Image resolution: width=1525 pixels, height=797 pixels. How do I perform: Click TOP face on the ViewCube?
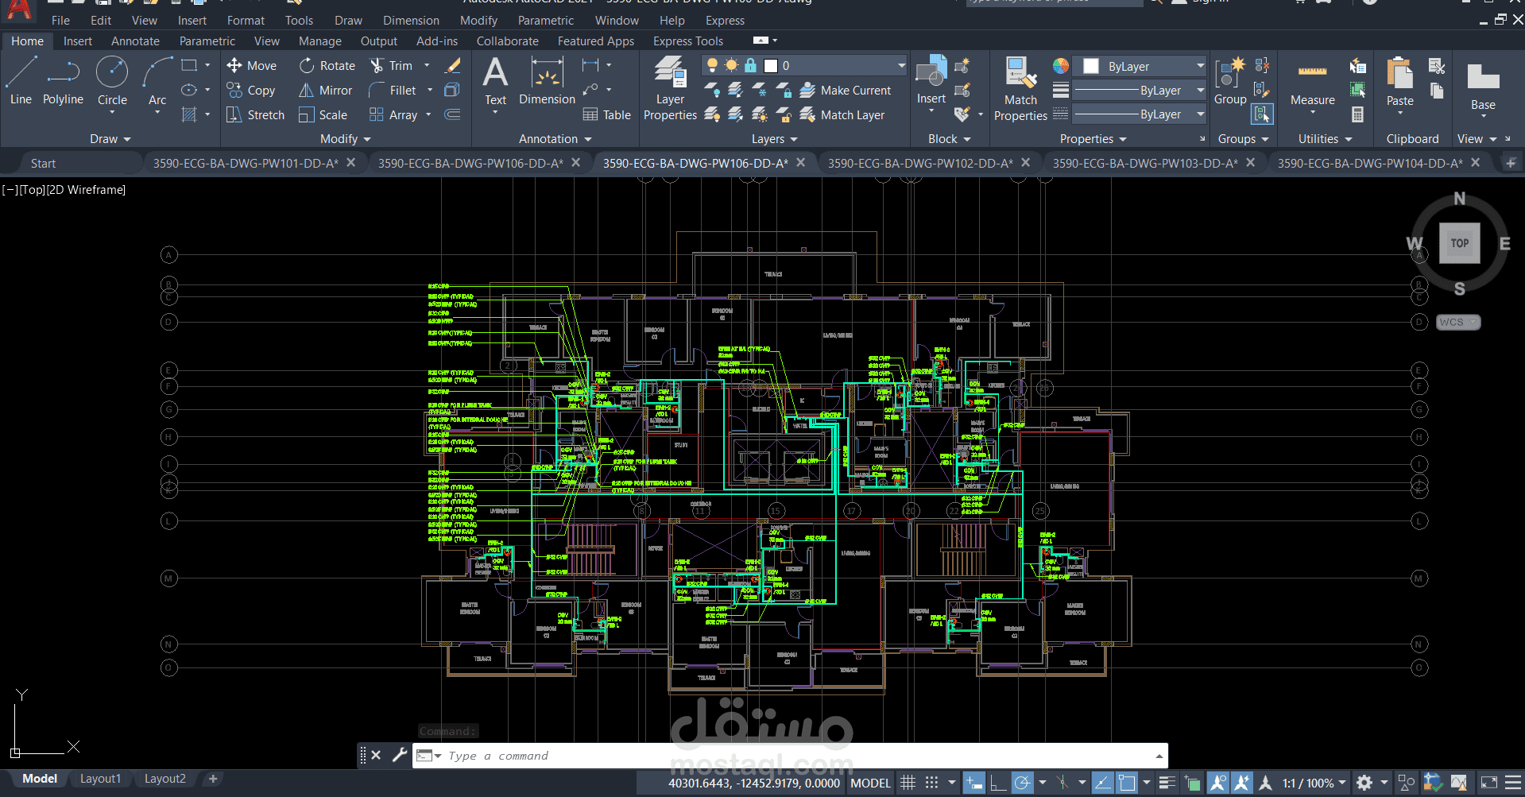1460,243
